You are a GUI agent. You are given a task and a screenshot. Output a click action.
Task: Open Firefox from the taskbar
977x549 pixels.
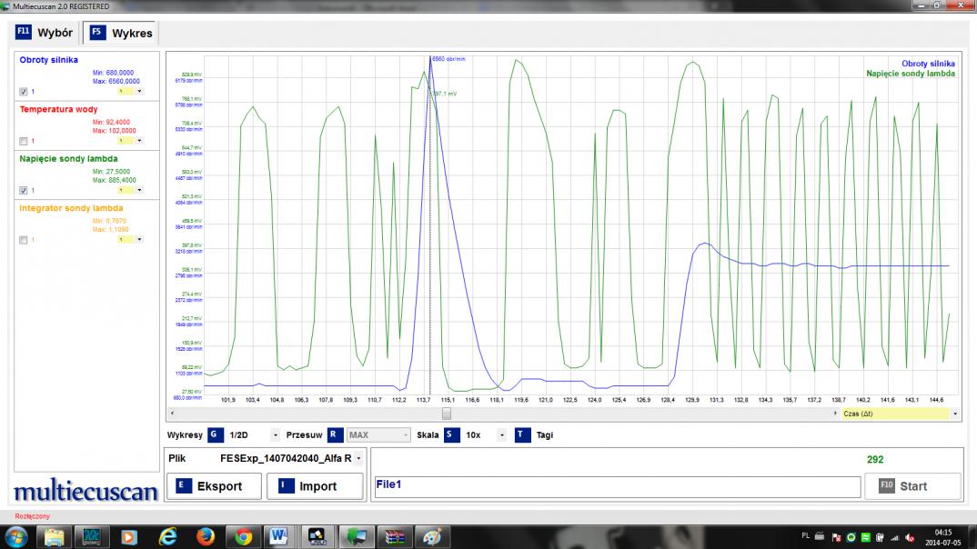206,535
